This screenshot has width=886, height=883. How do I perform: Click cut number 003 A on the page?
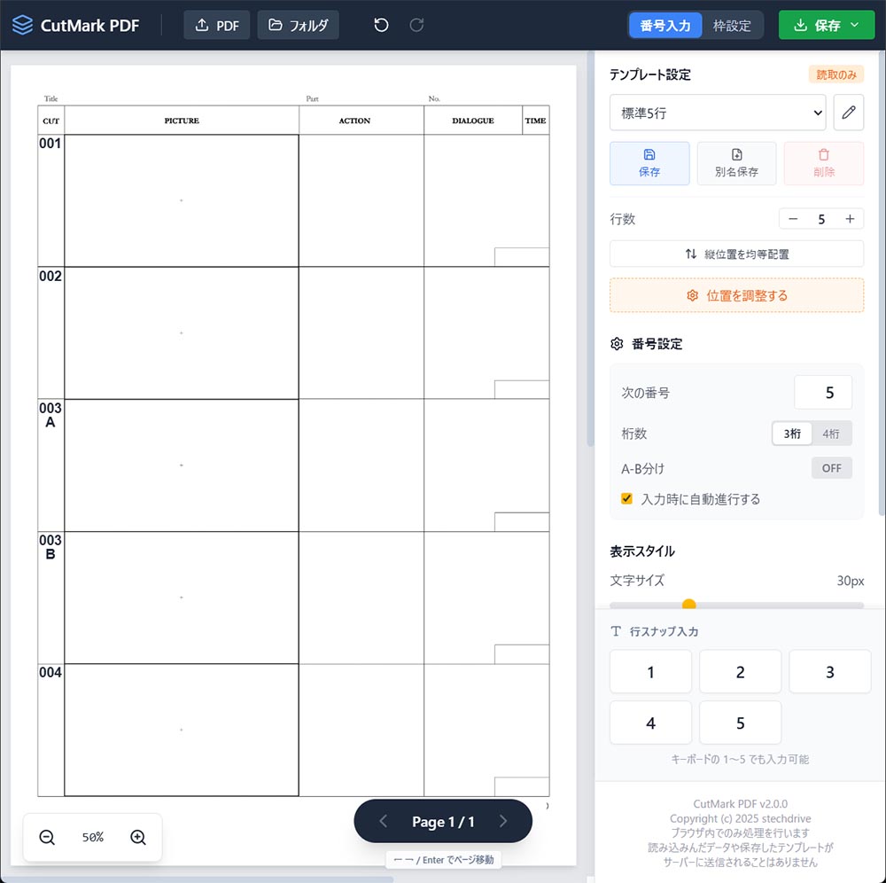[51, 415]
